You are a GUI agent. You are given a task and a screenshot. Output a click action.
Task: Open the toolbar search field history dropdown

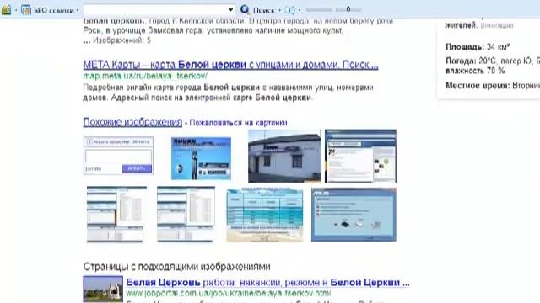(230, 9)
